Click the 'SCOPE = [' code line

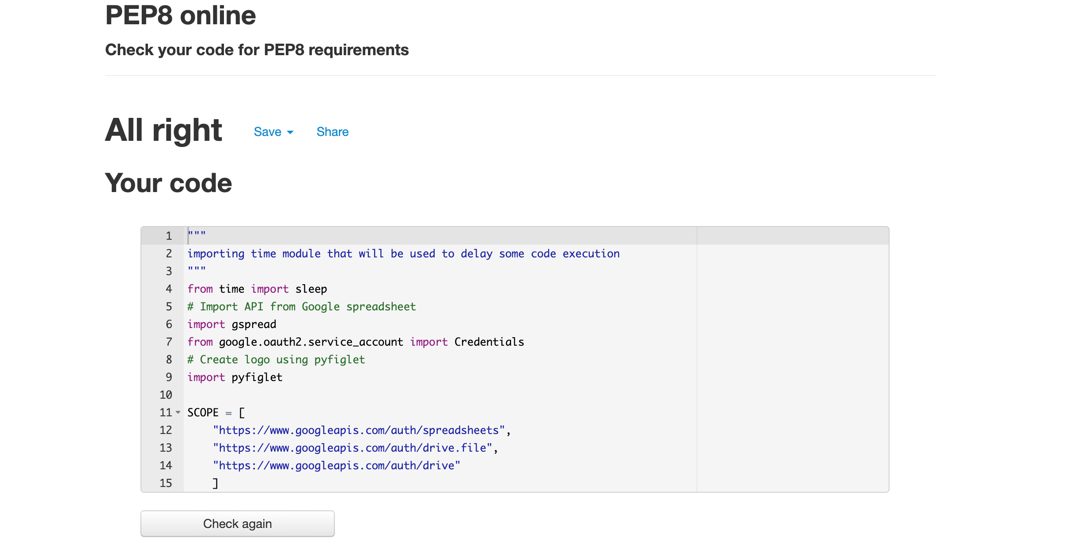point(216,413)
